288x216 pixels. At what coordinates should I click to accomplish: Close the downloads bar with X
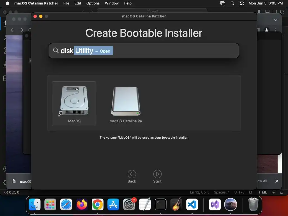(277, 181)
